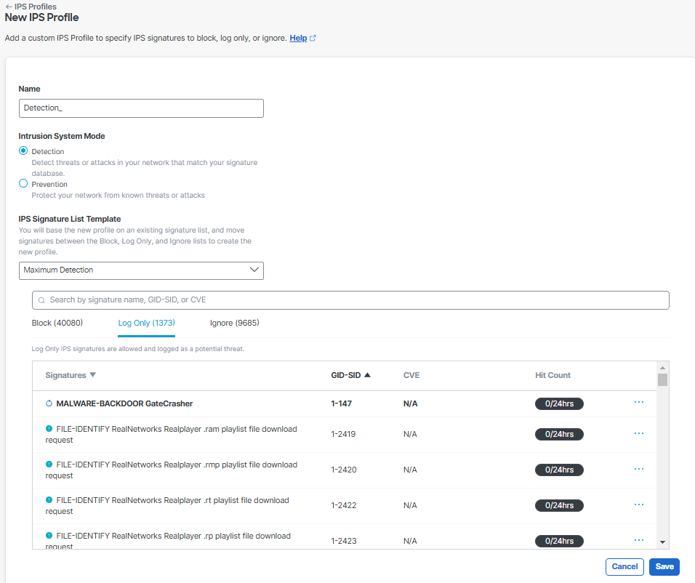Open the ellipsis menu for MALWARE-BACKDOOR GateCrasher
This screenshot has width=695, height=583.
tap(639, 402)
